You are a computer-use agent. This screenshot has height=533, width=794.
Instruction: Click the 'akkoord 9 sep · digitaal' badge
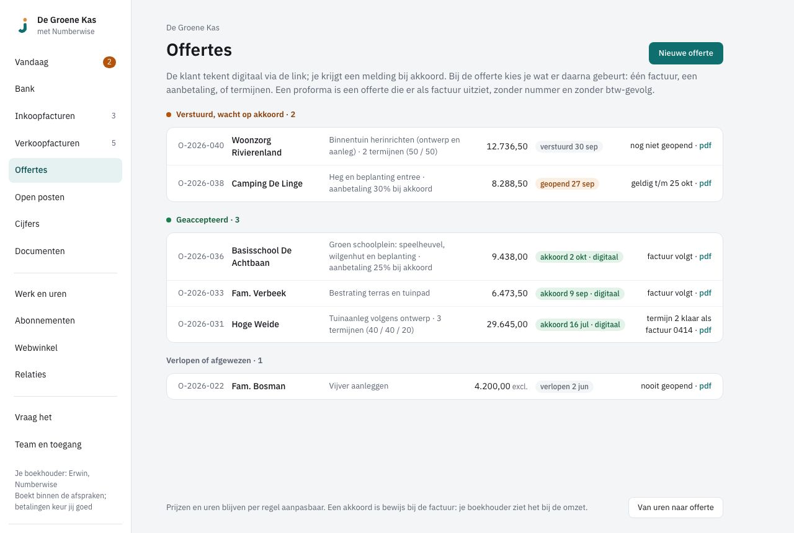click(x=580, y=294)
